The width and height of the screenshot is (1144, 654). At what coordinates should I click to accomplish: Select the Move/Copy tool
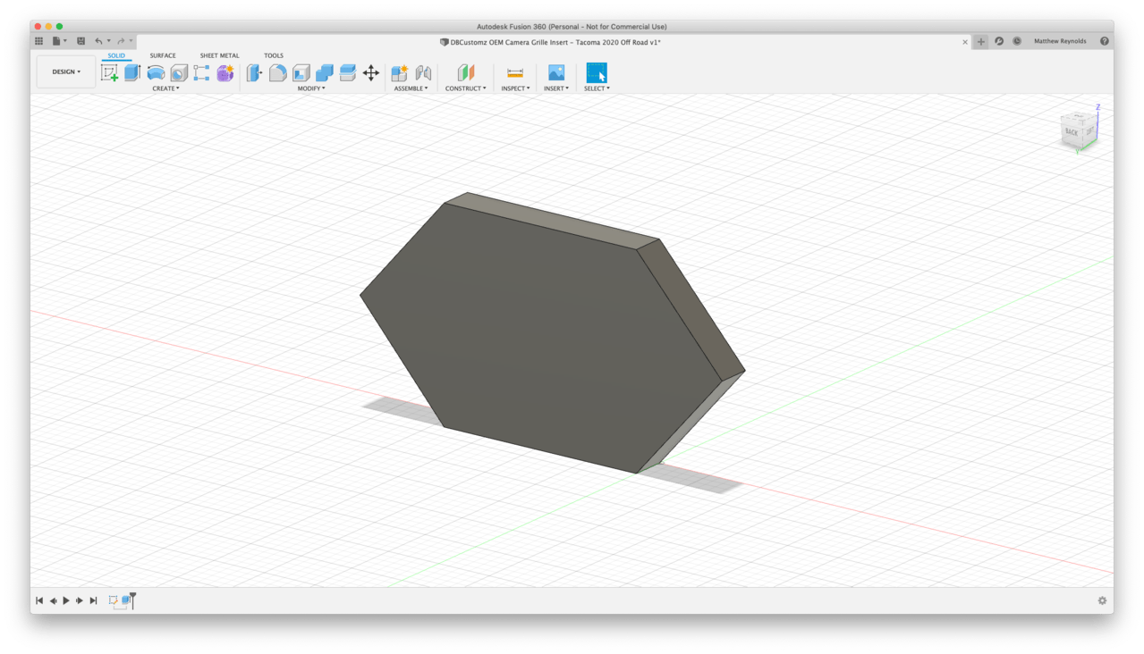[x=371, y=72]
